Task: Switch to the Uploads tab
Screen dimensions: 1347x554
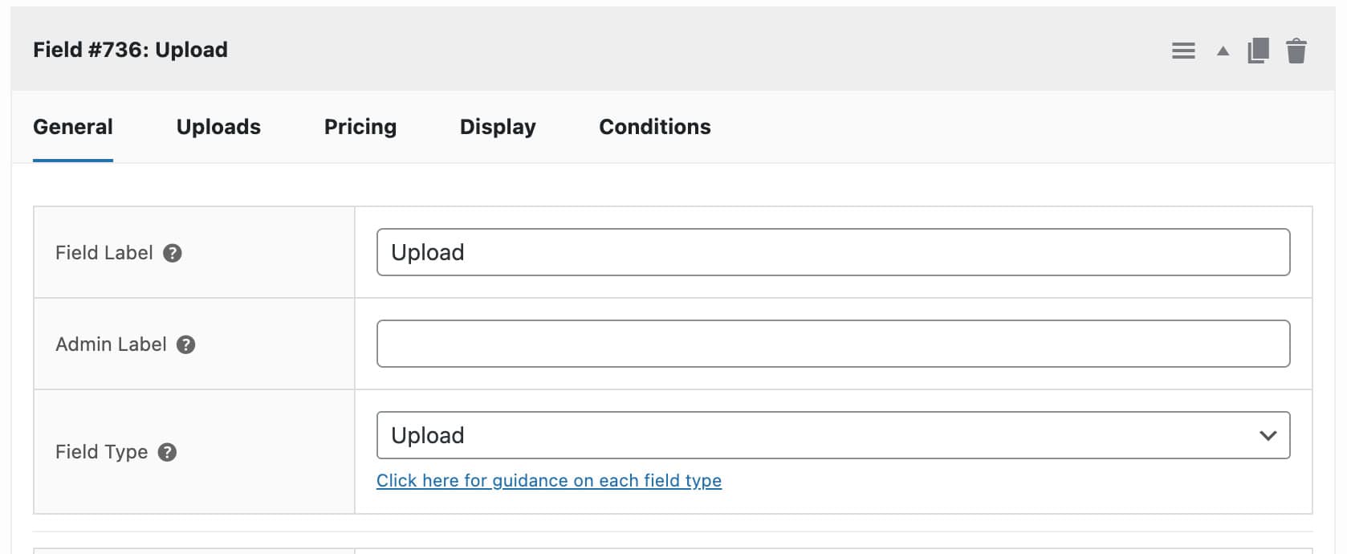Action: pos(218,127)
